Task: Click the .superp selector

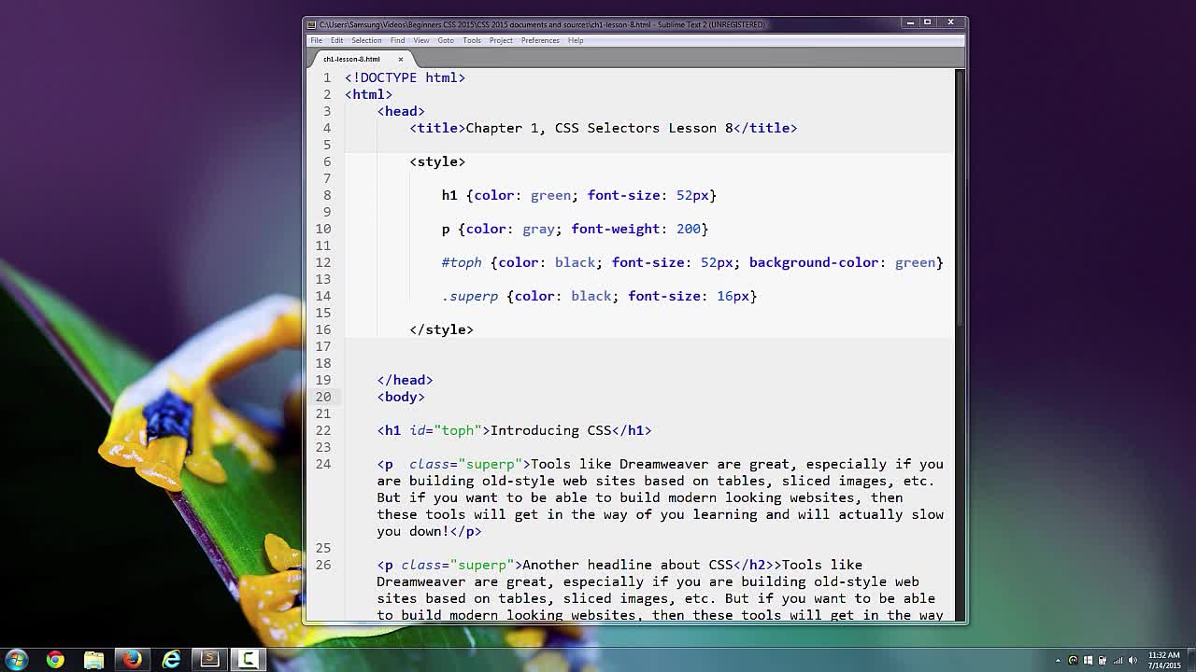Action: click(470, 296)
